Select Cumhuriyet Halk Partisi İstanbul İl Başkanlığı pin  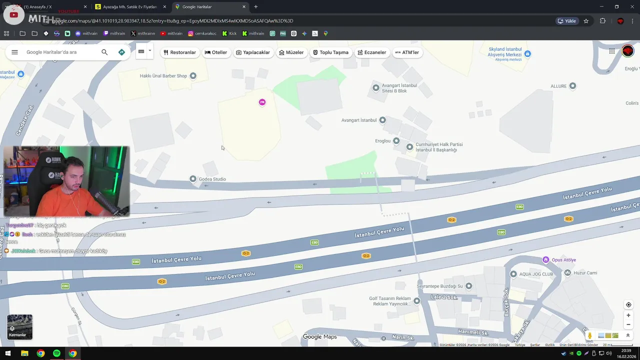pyautogui.click(x=409, y=147)
